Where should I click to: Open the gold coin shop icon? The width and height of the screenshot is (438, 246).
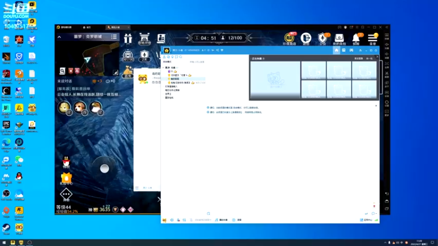click(290, 38)
